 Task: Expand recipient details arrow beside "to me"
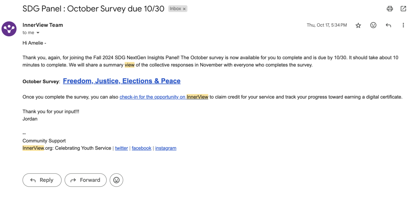pos(38,33)
